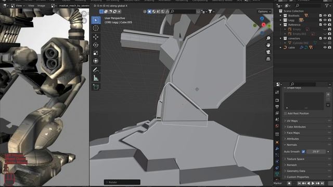The width and height of the screenshot is (333, 187).
Task: Add a new shape key with plus button
Action: click(x=328, y=95)
